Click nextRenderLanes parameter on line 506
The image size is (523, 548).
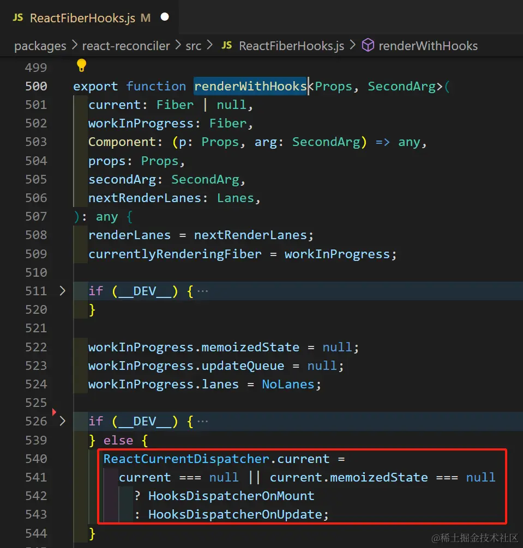[145, 198]
